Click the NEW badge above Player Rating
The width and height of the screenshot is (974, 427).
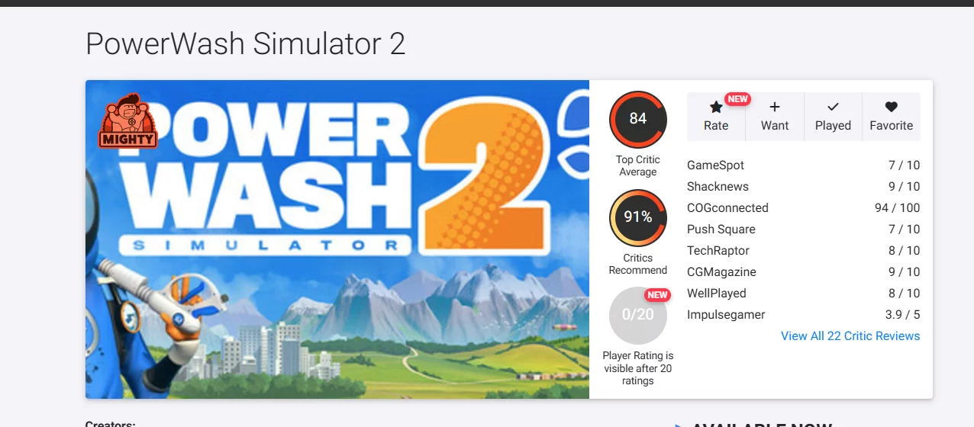[657, 295]
